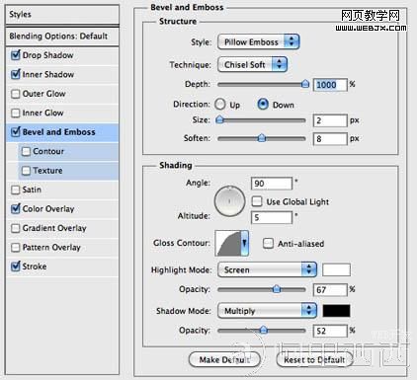Select the Stroke label in styles list
The width and height of the screenshot is (417, 380).
(x=35, y=266)
